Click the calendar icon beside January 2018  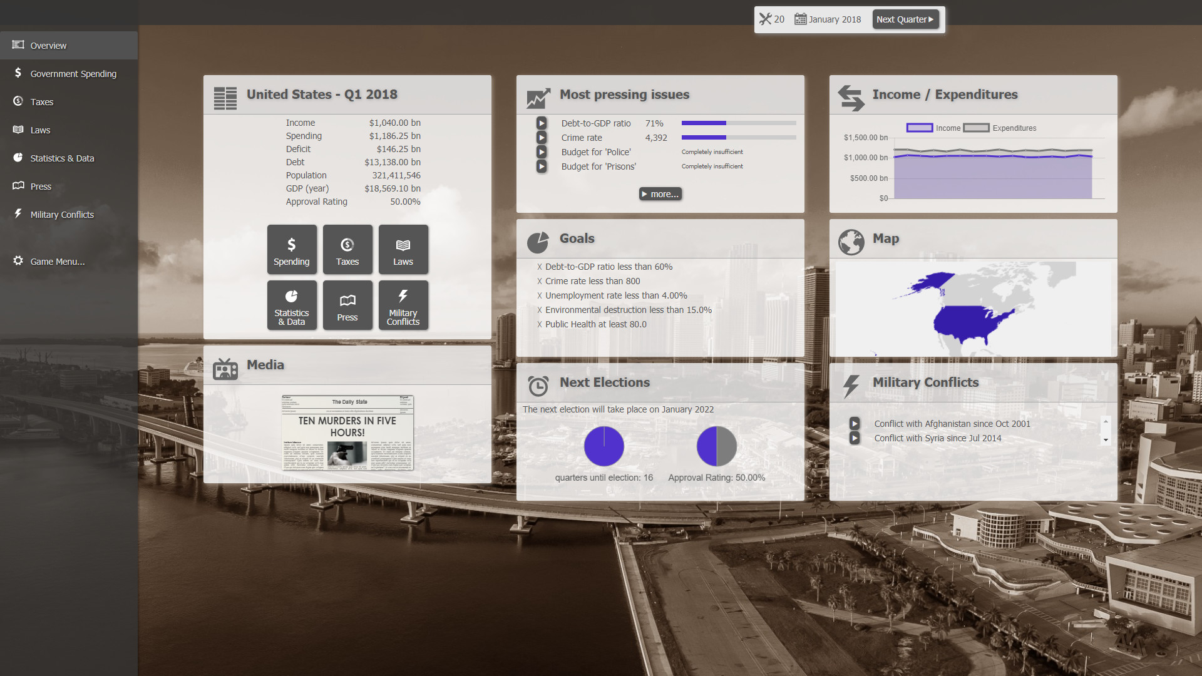tap(800, 19)
